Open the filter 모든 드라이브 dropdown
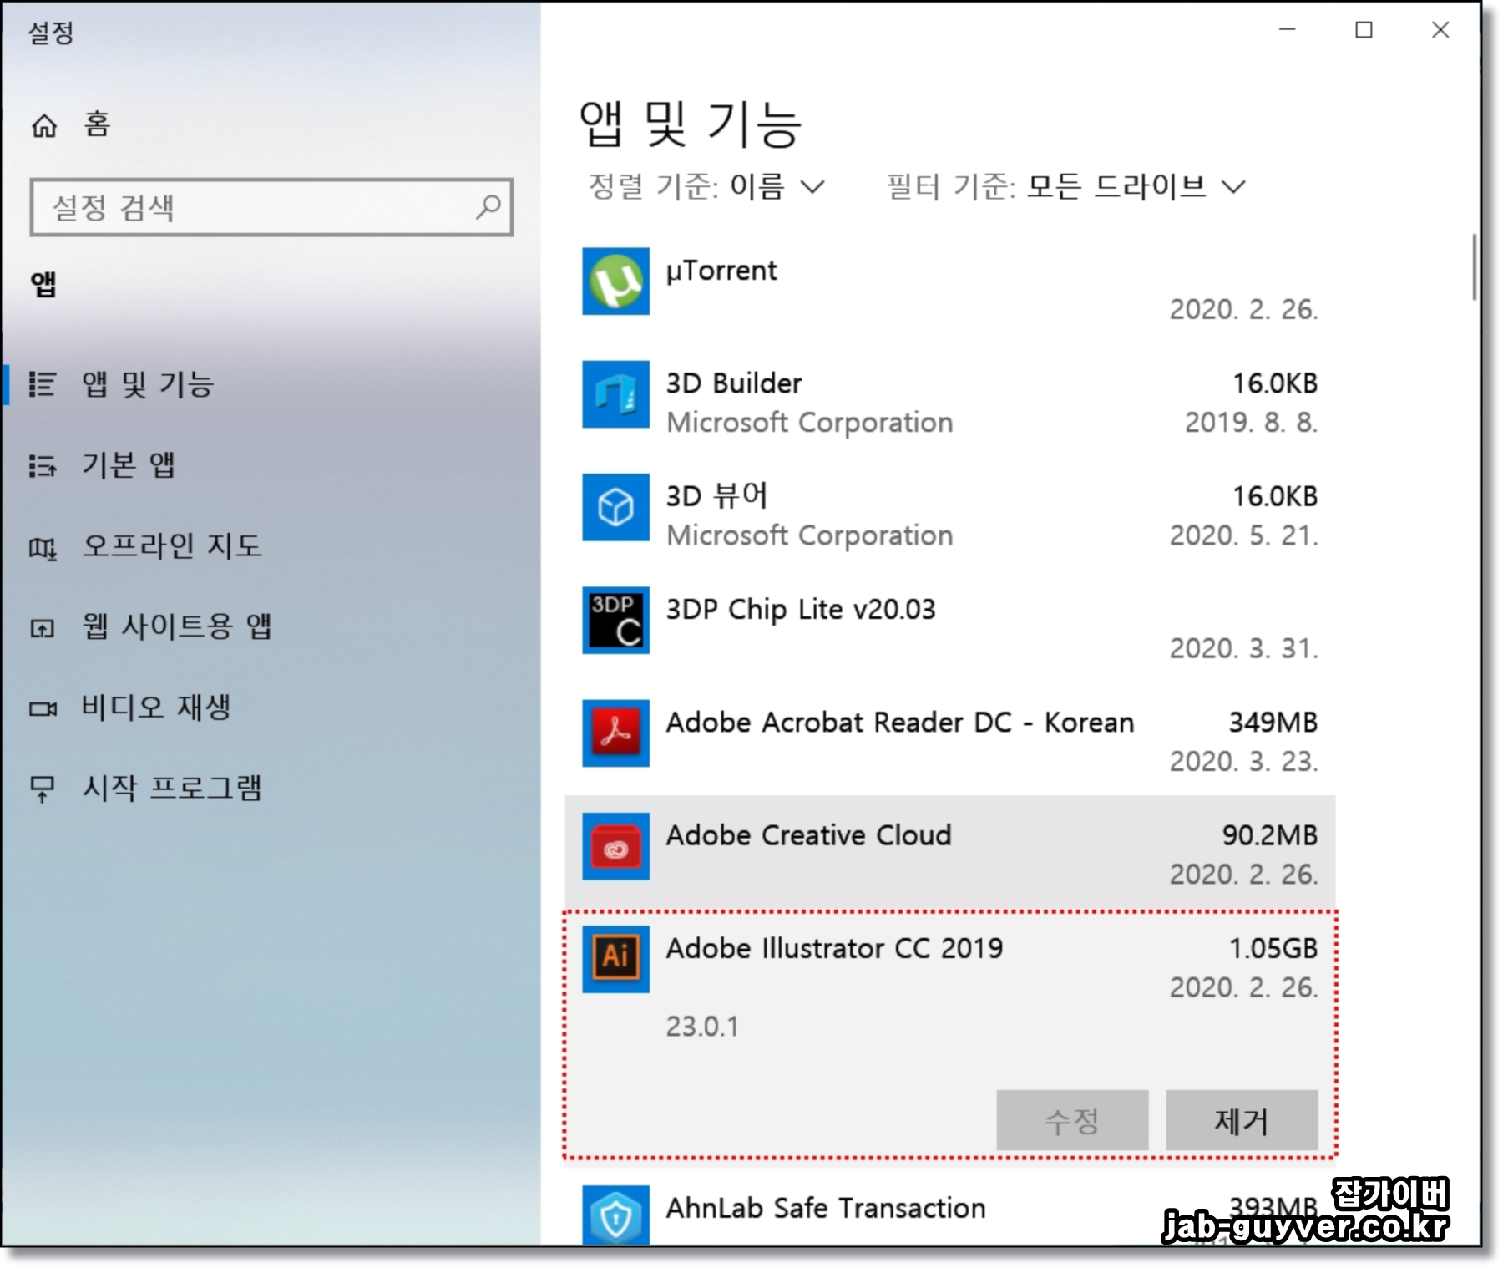The height and width of the screenshot is (1268, 1503). (x=1136, y=185)
